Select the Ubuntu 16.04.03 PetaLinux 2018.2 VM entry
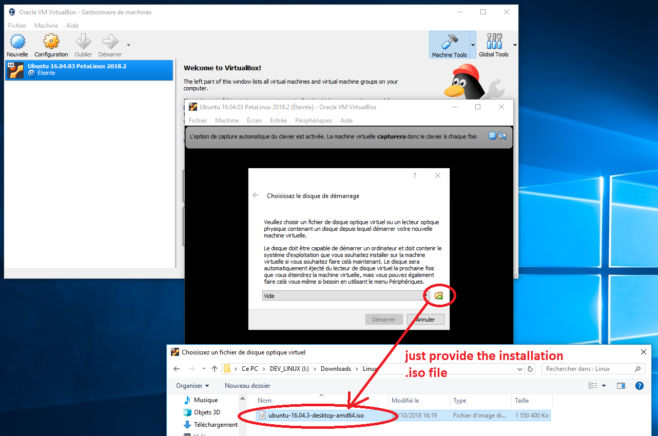Viewport: 658px width, 436px height. [x=89, y=70]
